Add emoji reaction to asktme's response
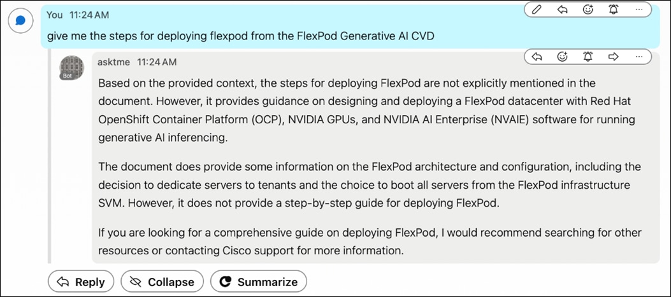This screenshot has width=671, height=297. click(x=563, y=57)
